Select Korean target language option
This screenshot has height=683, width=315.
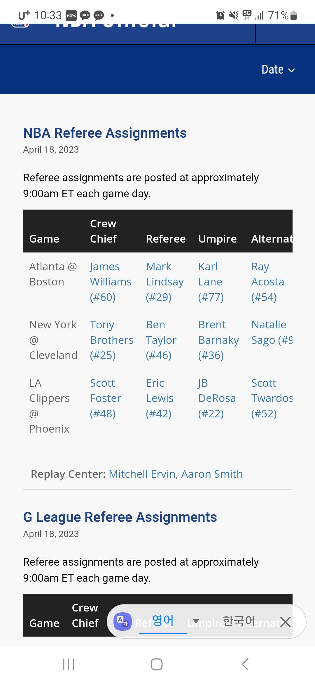click(239, 621)
